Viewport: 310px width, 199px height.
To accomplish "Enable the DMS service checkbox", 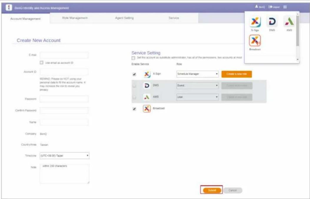I will click(x=134, y=86).
